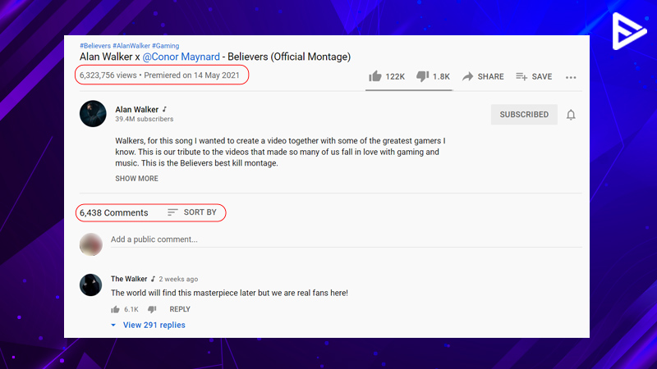Click the 6,323,756 views text

pyautogui.click(x=108, y=75)
